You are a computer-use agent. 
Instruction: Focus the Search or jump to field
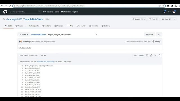pyautogui.click(x=25, y=12)
